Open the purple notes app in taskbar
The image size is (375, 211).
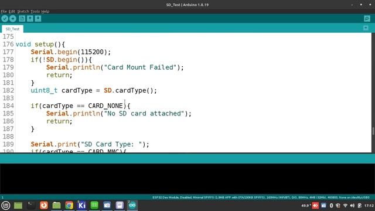(x=120, y=205)
